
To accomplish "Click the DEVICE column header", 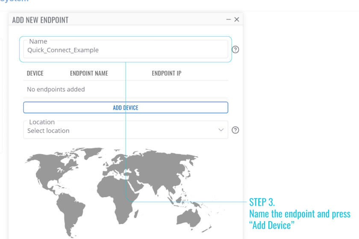I will [35, 73].
